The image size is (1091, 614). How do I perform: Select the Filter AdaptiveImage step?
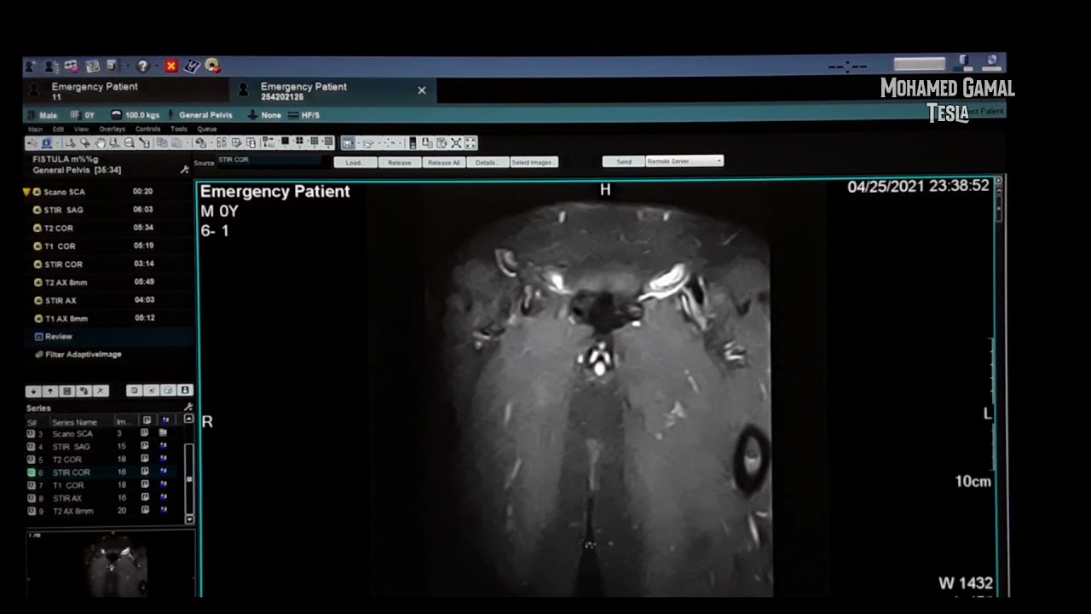click(84, 354)
